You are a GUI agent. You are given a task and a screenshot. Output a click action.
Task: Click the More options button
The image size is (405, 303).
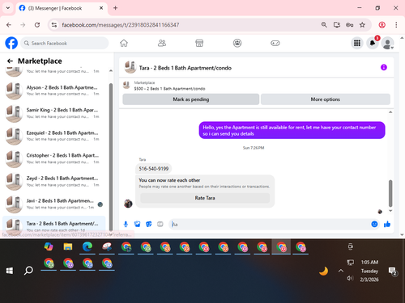[326, 99]
